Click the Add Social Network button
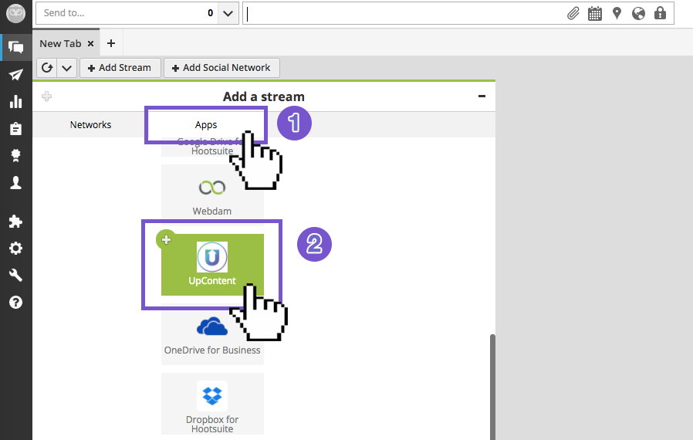Screen dimensions: 693x440 coord(221,68)
